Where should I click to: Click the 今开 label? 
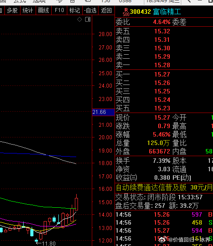pyautogui.click(x=179, y=117)
